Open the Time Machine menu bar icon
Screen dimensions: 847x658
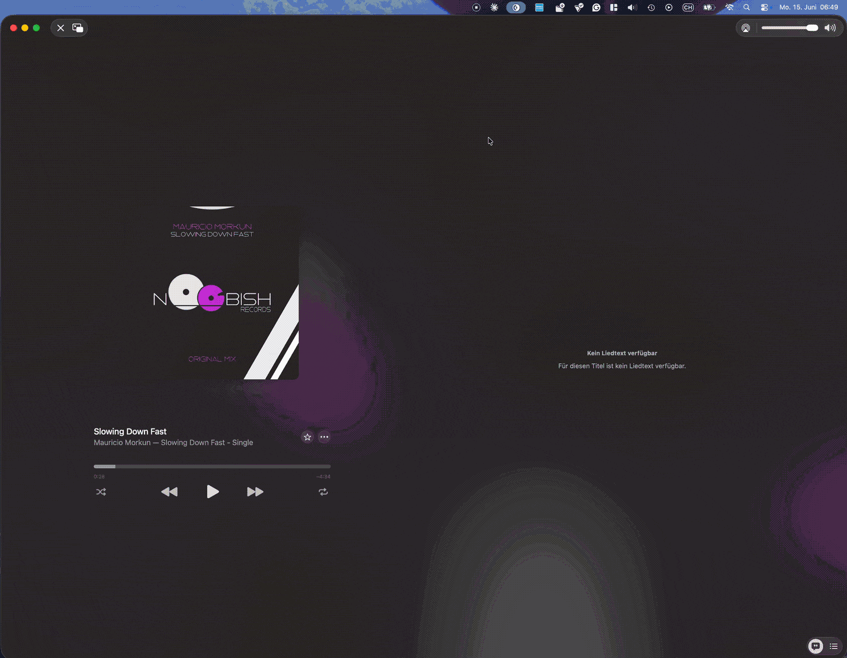[651, 7]
